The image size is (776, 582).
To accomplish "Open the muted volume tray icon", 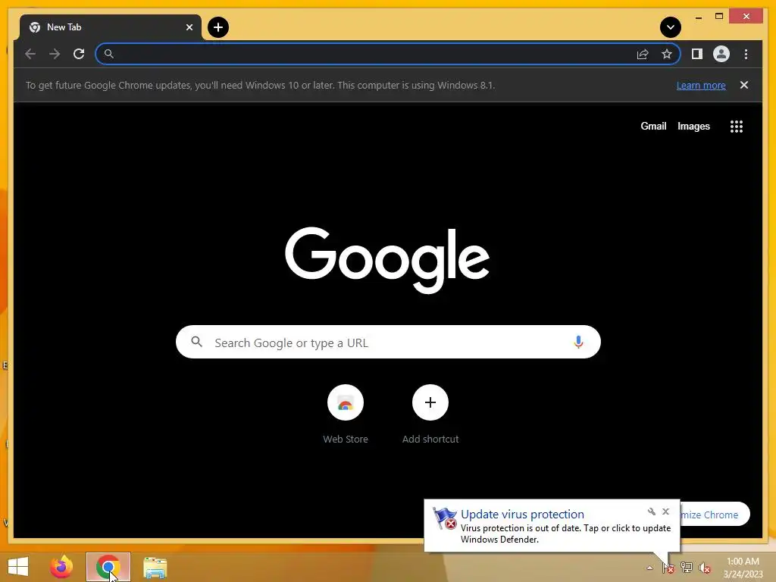I will pos(705,568).
